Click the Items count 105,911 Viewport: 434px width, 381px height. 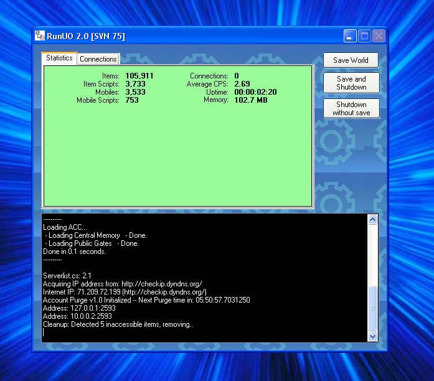point(139,76)
